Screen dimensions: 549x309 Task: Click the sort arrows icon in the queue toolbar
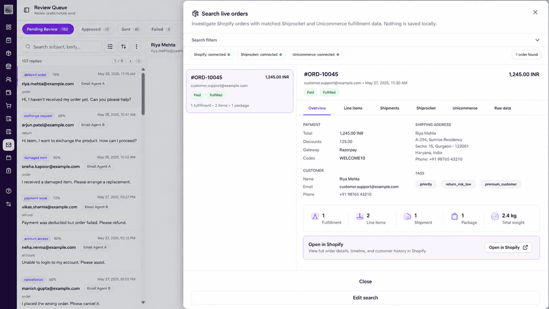pos(124,47)
